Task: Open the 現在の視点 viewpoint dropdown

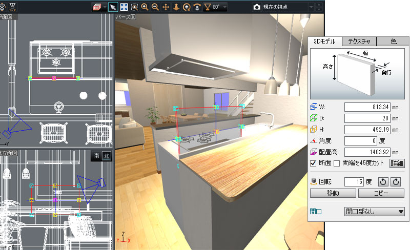Action: point(312,8)
